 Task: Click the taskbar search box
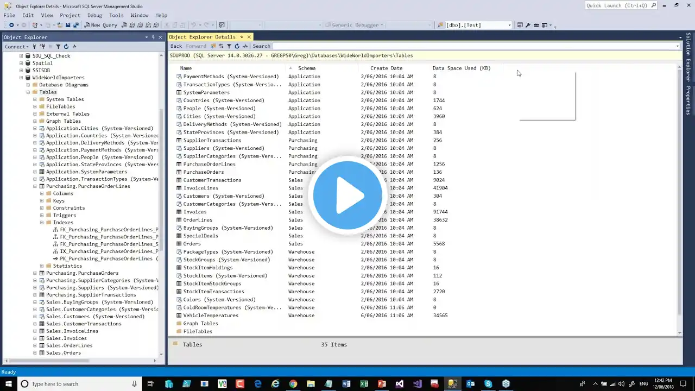coord(79,384)
